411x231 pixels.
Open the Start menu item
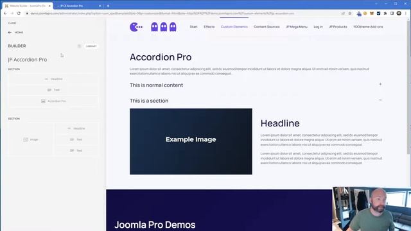(194, 27)
